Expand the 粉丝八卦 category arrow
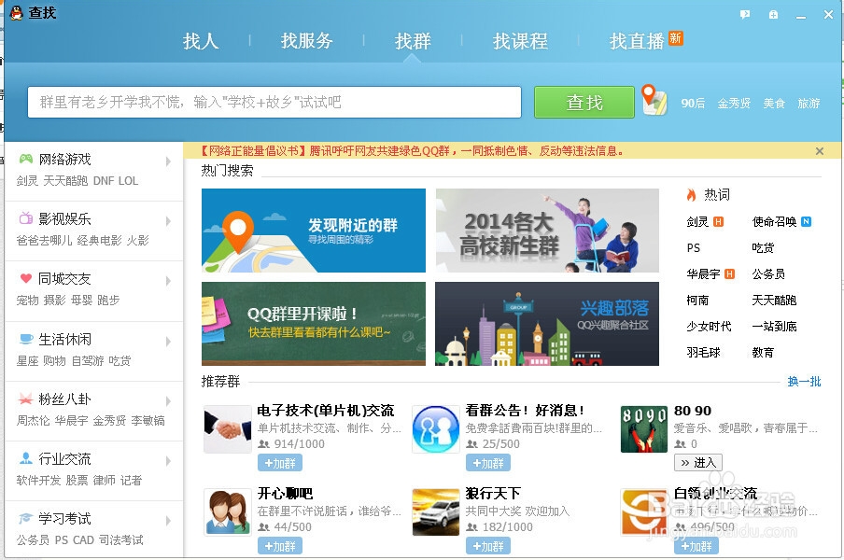Screen dimensions: 844x560 click(x=168, y=401)
